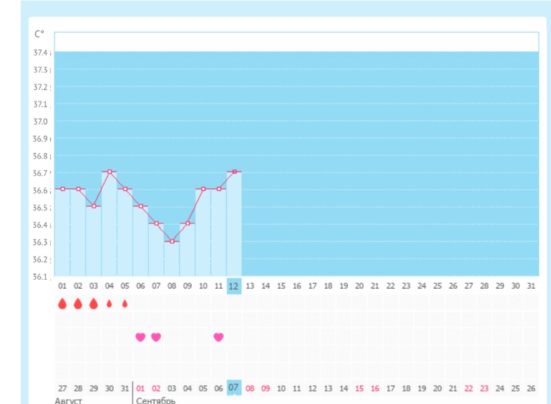Click the pink heart on cycle day 06
This screenshot has height=404, width=551.
pyautogui.click(x=140, y=338)
